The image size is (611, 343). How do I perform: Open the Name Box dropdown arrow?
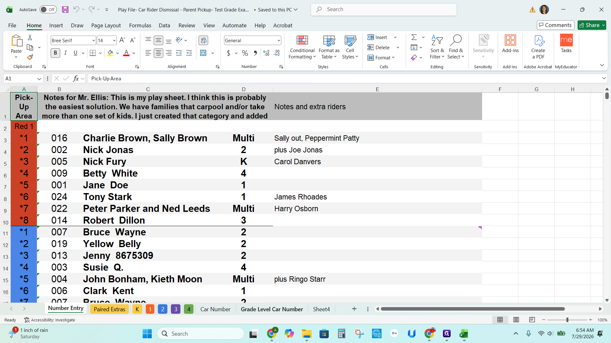[x=39, y=78]
